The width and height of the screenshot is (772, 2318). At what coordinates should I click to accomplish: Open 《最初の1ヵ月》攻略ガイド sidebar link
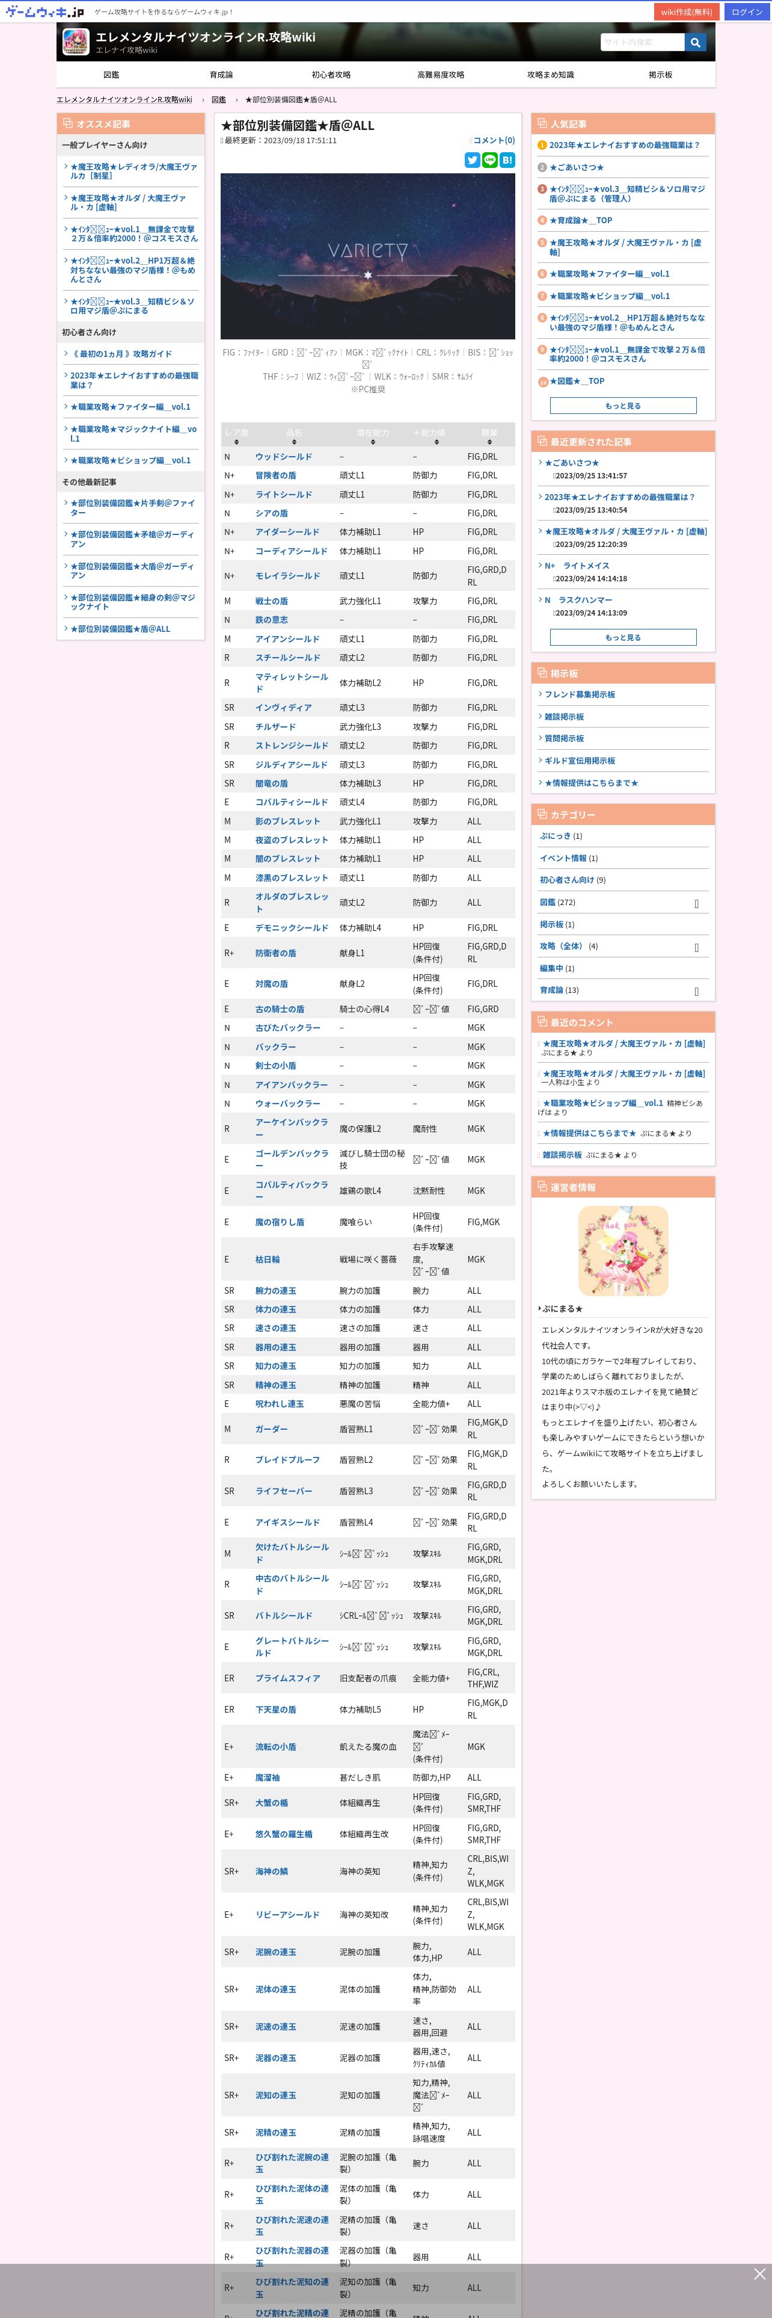pyautogui.click(x=121, y=354)
